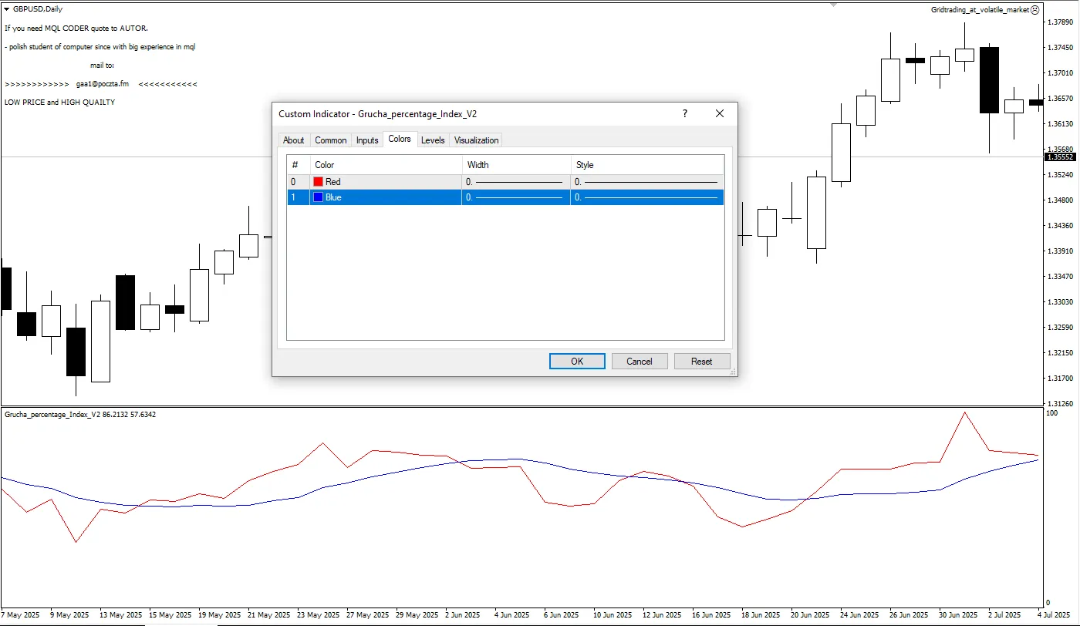Viewport: 1080px width, 626px height.
Task: Click Reset to restore default colors
Action: (701, 362)
